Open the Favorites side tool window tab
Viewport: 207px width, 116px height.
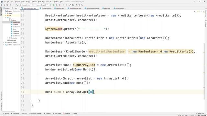[1, 106]
